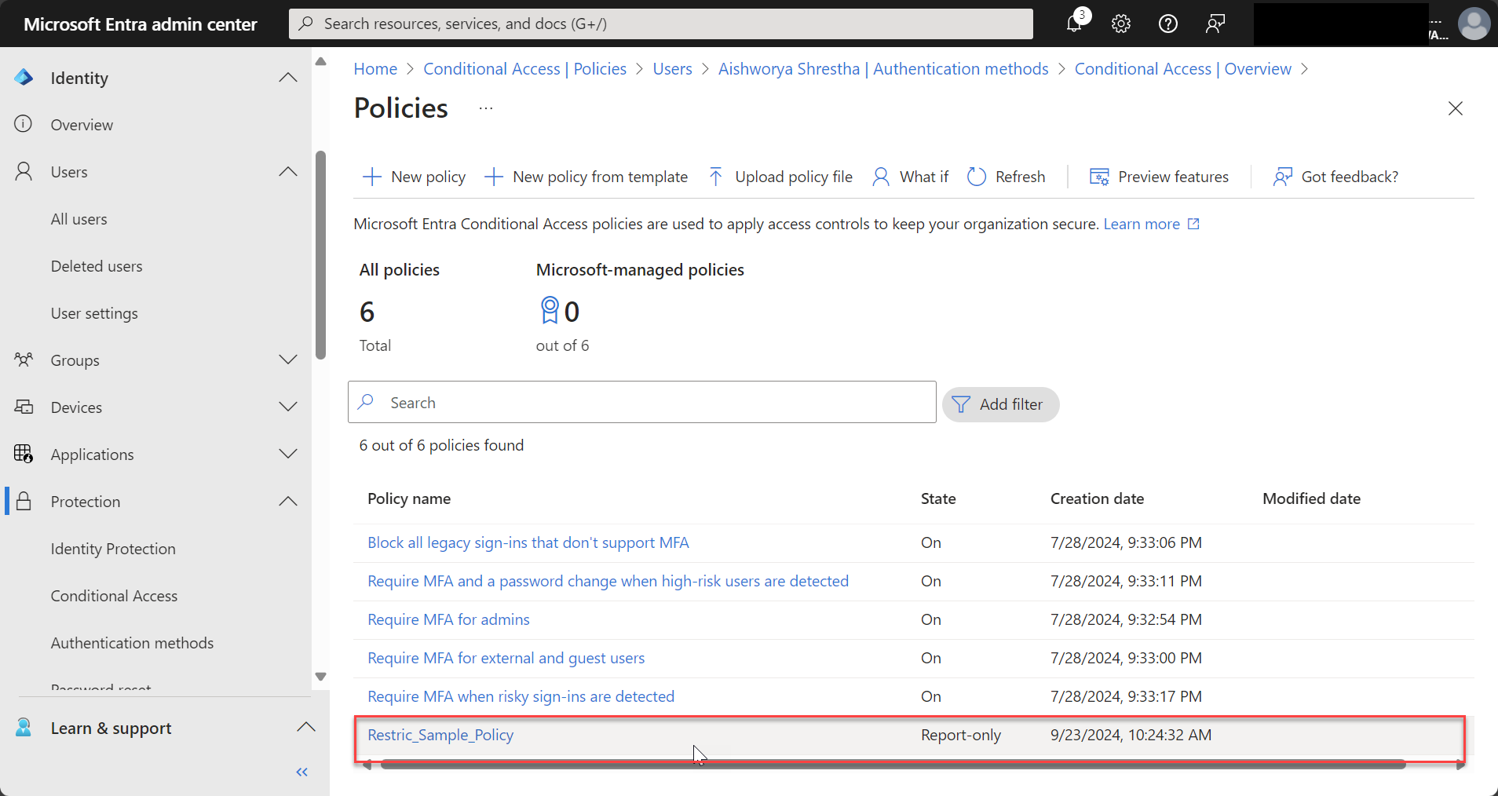Image resolution: width=1498 pixels, height=796 pixels.
Task: Sort by Policy name column header
Action: [409, 498]
